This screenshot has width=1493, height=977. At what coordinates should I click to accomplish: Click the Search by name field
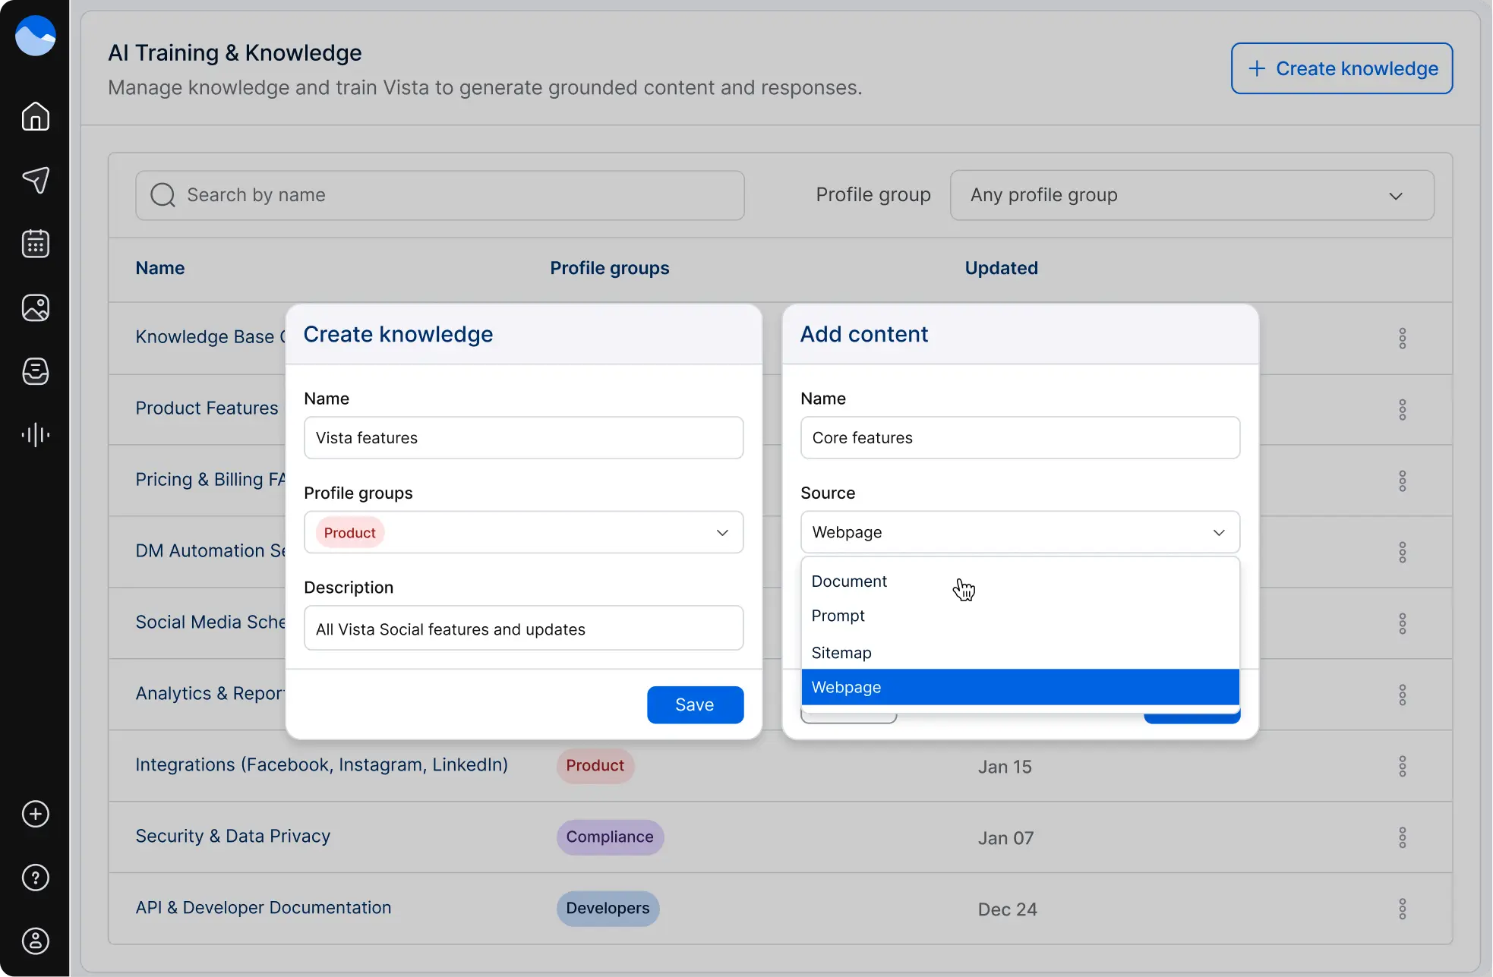pos(440,195)
